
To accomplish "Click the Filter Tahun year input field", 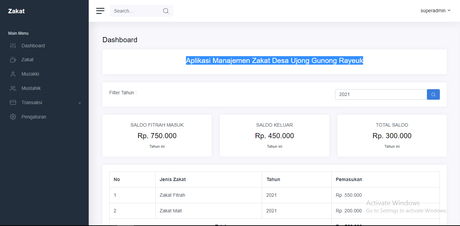I will [381, 95].
